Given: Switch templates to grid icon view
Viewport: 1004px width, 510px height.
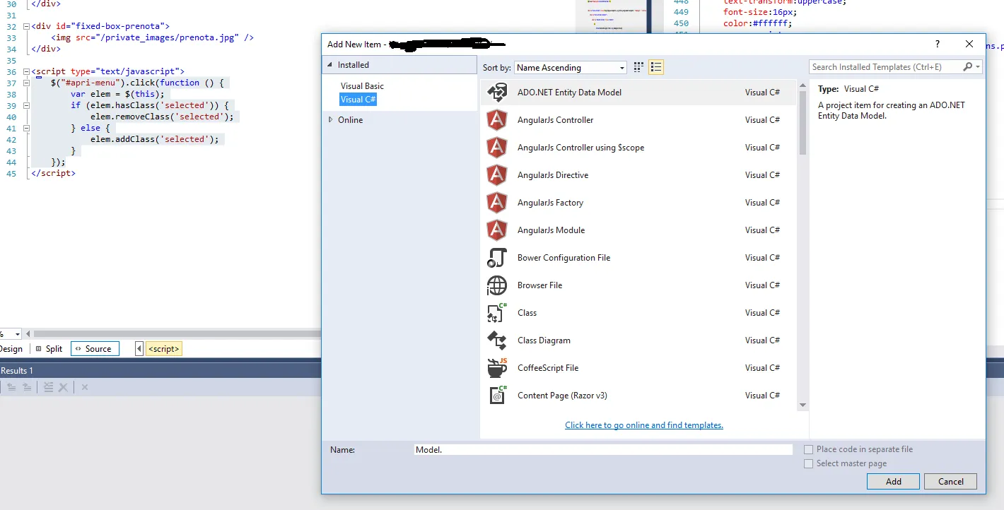Looking at the screenshot, I should coord(638,67).
